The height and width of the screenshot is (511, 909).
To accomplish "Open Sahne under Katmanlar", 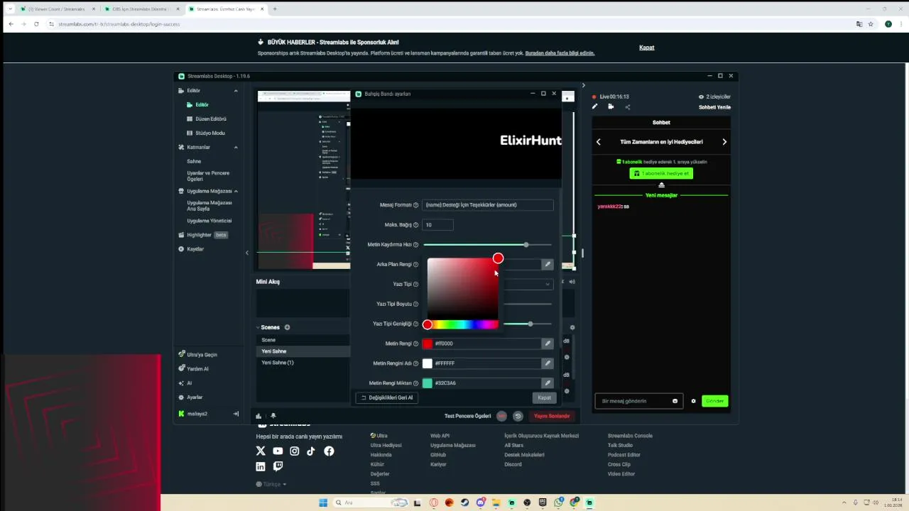I will point(194,161).
